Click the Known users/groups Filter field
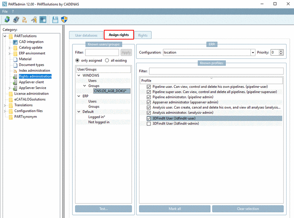 [102, 53]
